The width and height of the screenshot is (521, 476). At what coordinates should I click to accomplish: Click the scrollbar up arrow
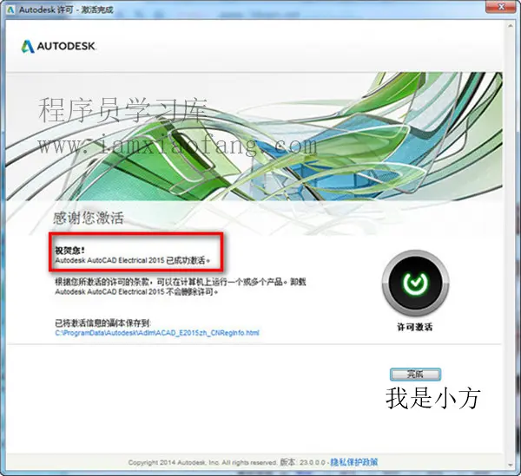pyautogui.click(x=511, y=26)
